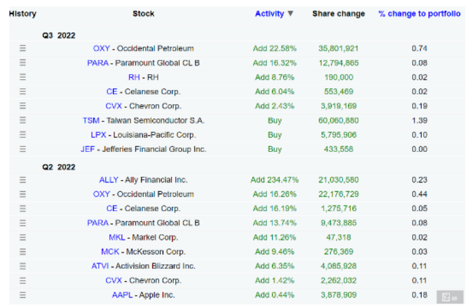Click the AAPL ticker link
Screen dimensions: 471x307
pyautogui.click(x=117, y=295)
